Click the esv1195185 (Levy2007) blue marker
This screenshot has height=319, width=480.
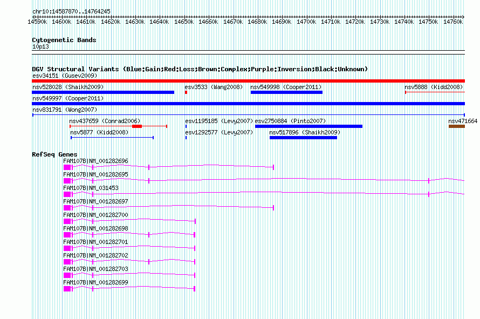tap(186, 126)
